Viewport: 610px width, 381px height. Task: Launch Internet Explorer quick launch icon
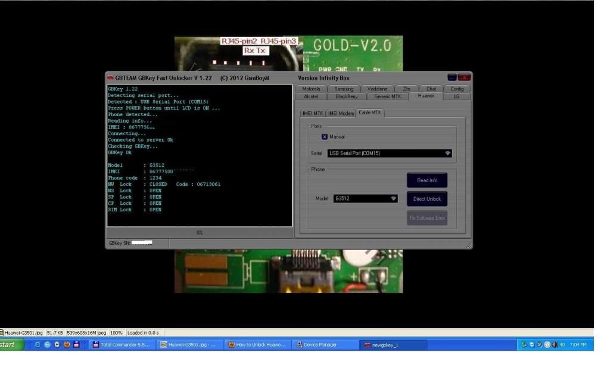(x=38, y=345)
